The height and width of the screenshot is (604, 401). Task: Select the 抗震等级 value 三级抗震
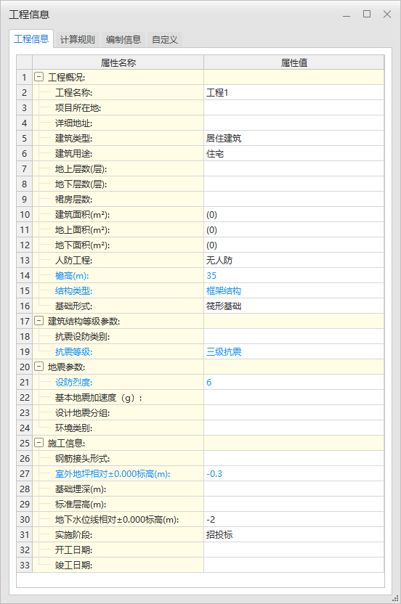293,351
